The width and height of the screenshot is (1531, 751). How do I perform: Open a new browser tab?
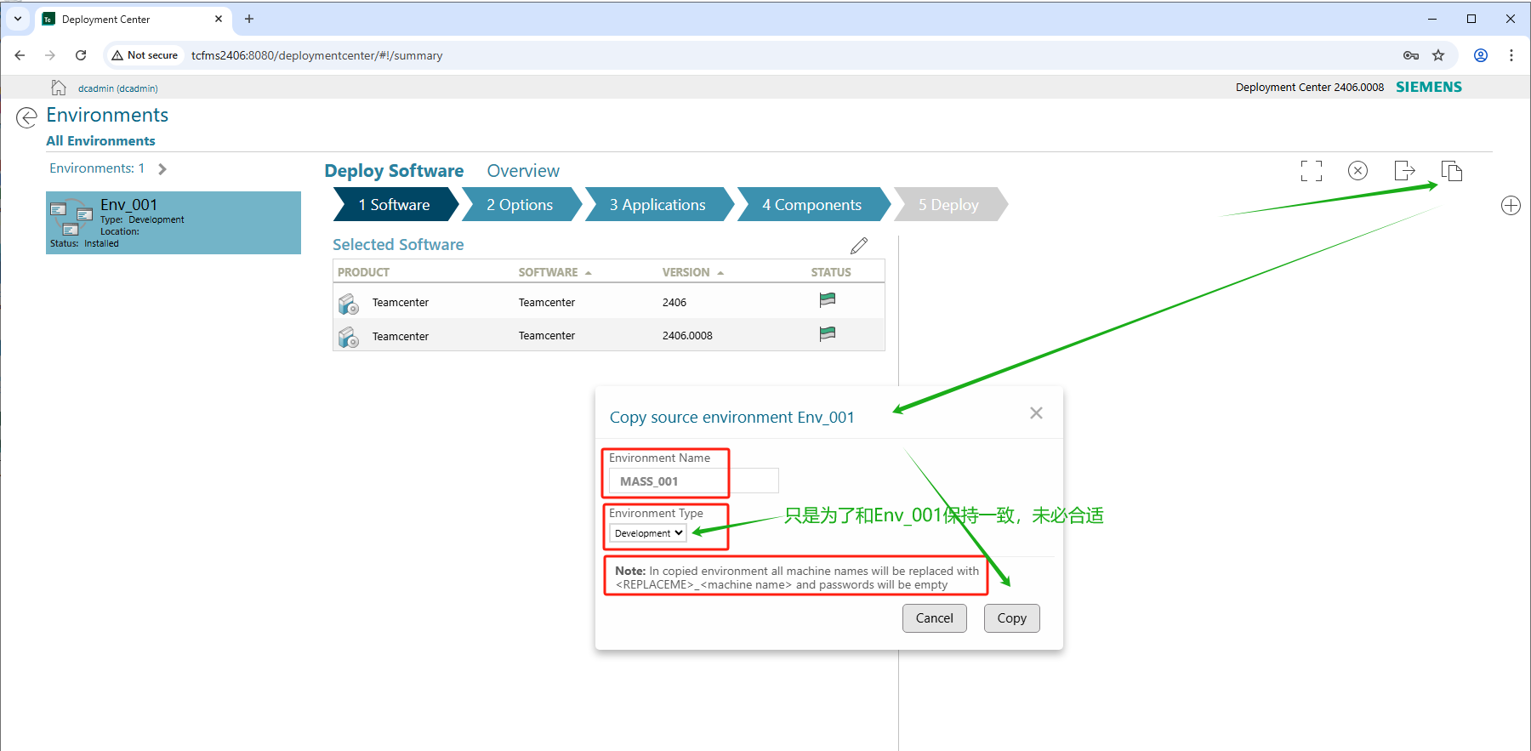[249, 19]
